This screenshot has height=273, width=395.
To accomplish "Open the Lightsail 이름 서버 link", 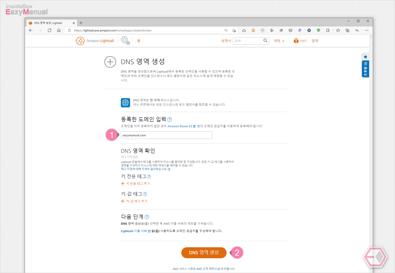I will pos(136,231).
